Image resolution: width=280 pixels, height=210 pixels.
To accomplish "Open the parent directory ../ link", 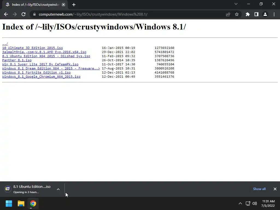I will 5,44.
